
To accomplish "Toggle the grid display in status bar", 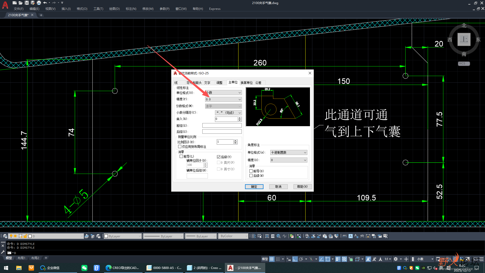I will point(272,259).
